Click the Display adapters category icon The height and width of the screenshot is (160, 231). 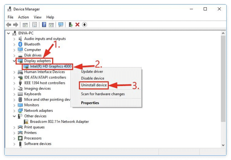[20, 61]
